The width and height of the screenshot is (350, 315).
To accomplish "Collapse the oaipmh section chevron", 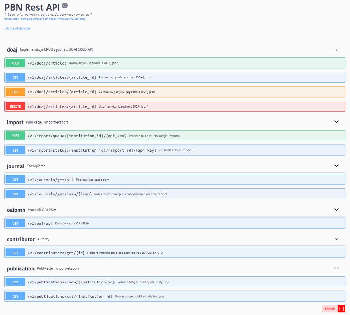I will tap(336, 209).
